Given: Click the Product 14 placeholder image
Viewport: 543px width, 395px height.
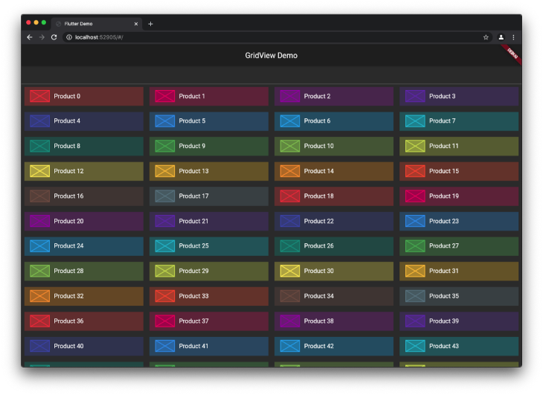Looking at the screenshot, I should [x=290, y=171].
